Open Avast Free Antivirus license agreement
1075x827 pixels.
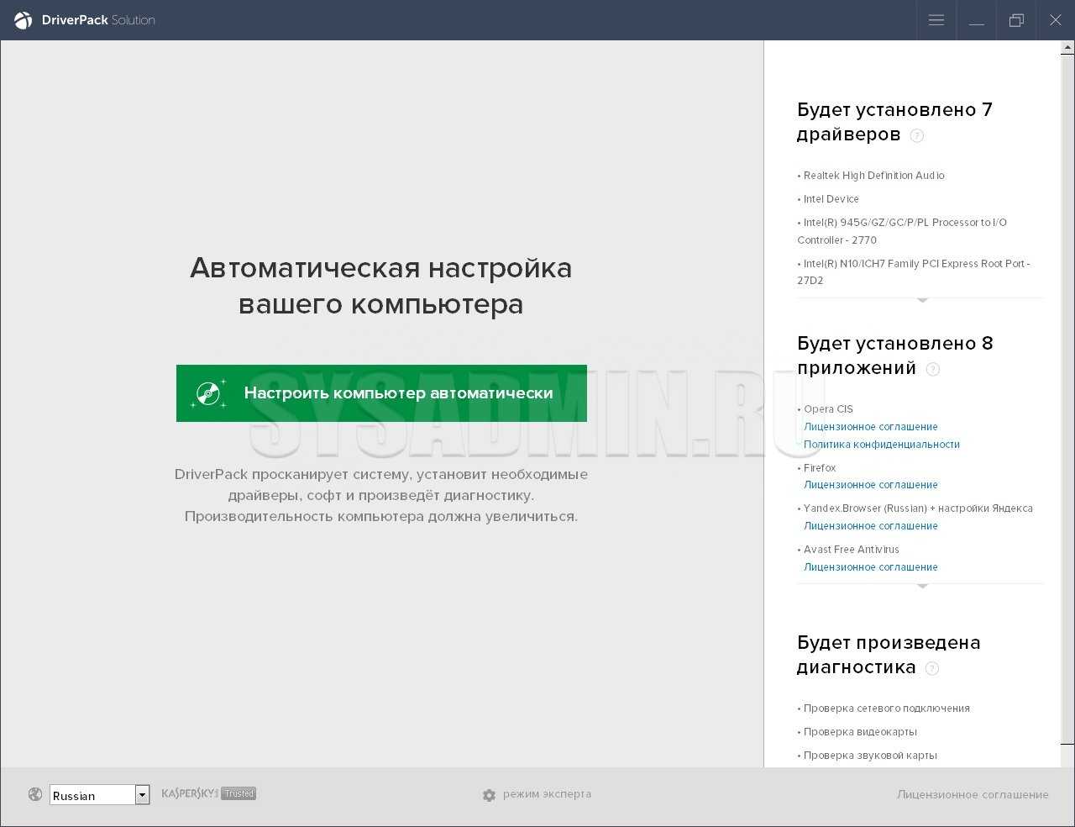click(870, 567)
